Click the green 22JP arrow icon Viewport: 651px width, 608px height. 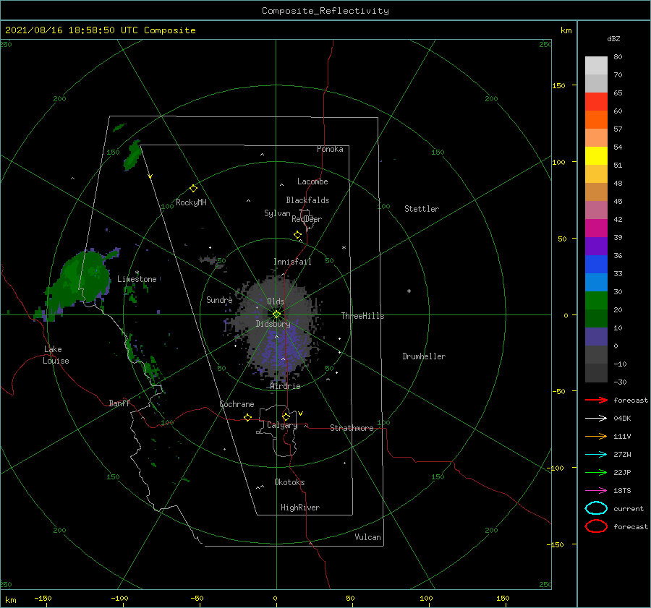point(596,472)
